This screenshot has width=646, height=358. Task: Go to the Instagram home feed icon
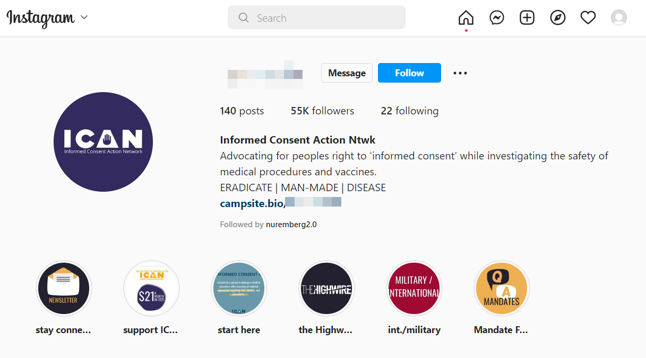pos(466,18)
